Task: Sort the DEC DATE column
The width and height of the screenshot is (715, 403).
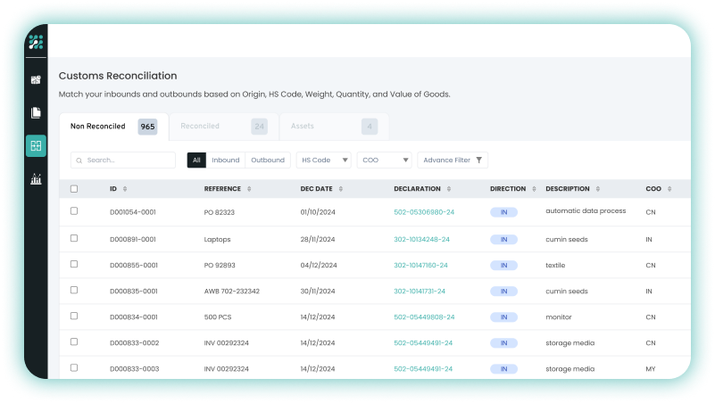Action: (340, 189)
